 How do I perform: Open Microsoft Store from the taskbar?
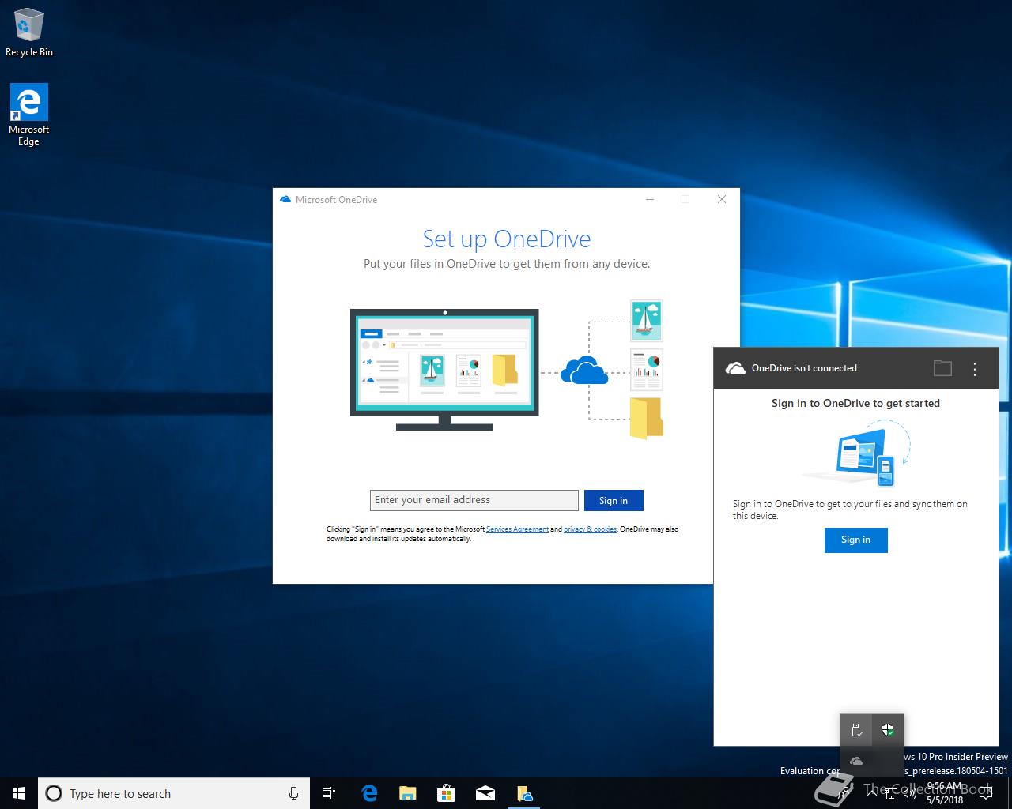tap(447, 793)
